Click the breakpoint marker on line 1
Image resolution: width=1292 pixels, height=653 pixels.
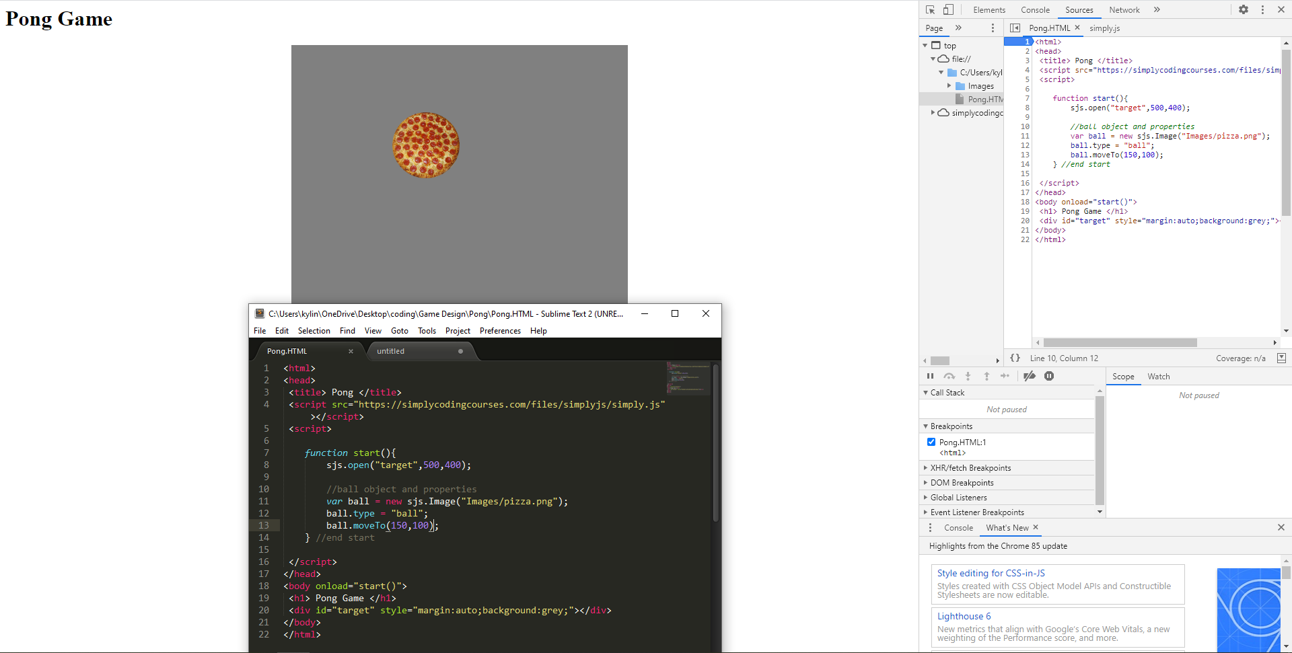pyautogui.click(x=1018, y=42)
